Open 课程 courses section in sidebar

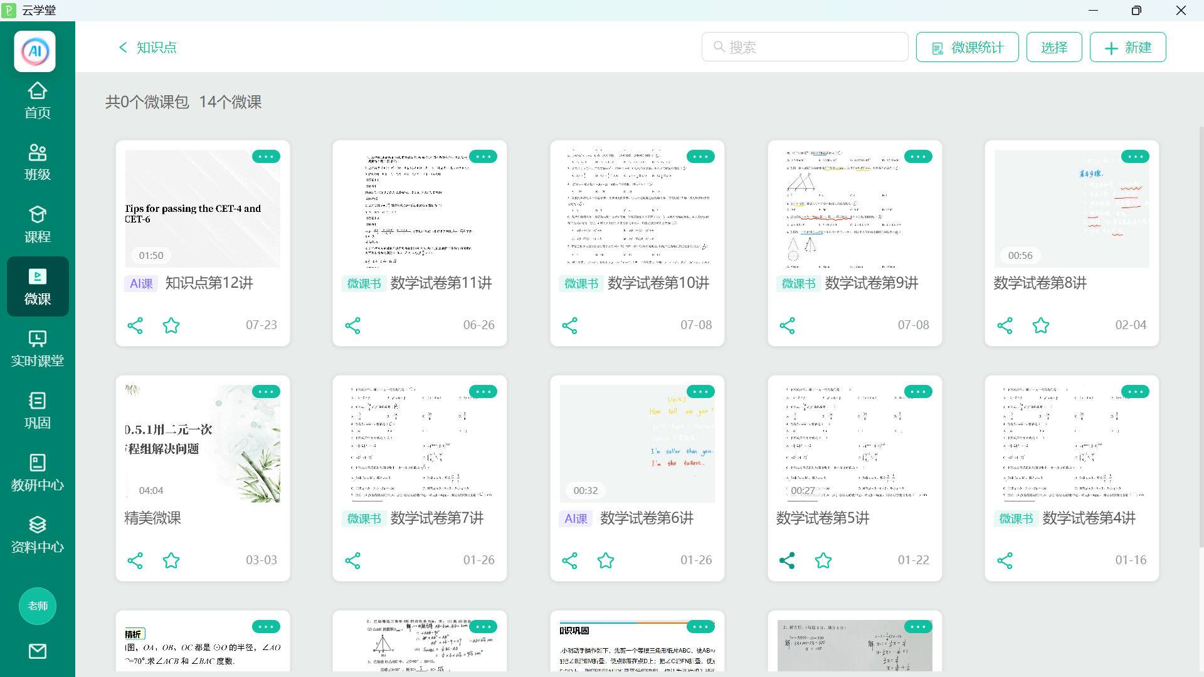coord(38,224)
